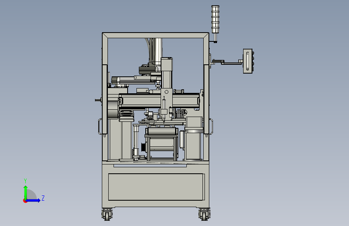
Task: Click the red origin ball of triad
Action: point(25,201)
